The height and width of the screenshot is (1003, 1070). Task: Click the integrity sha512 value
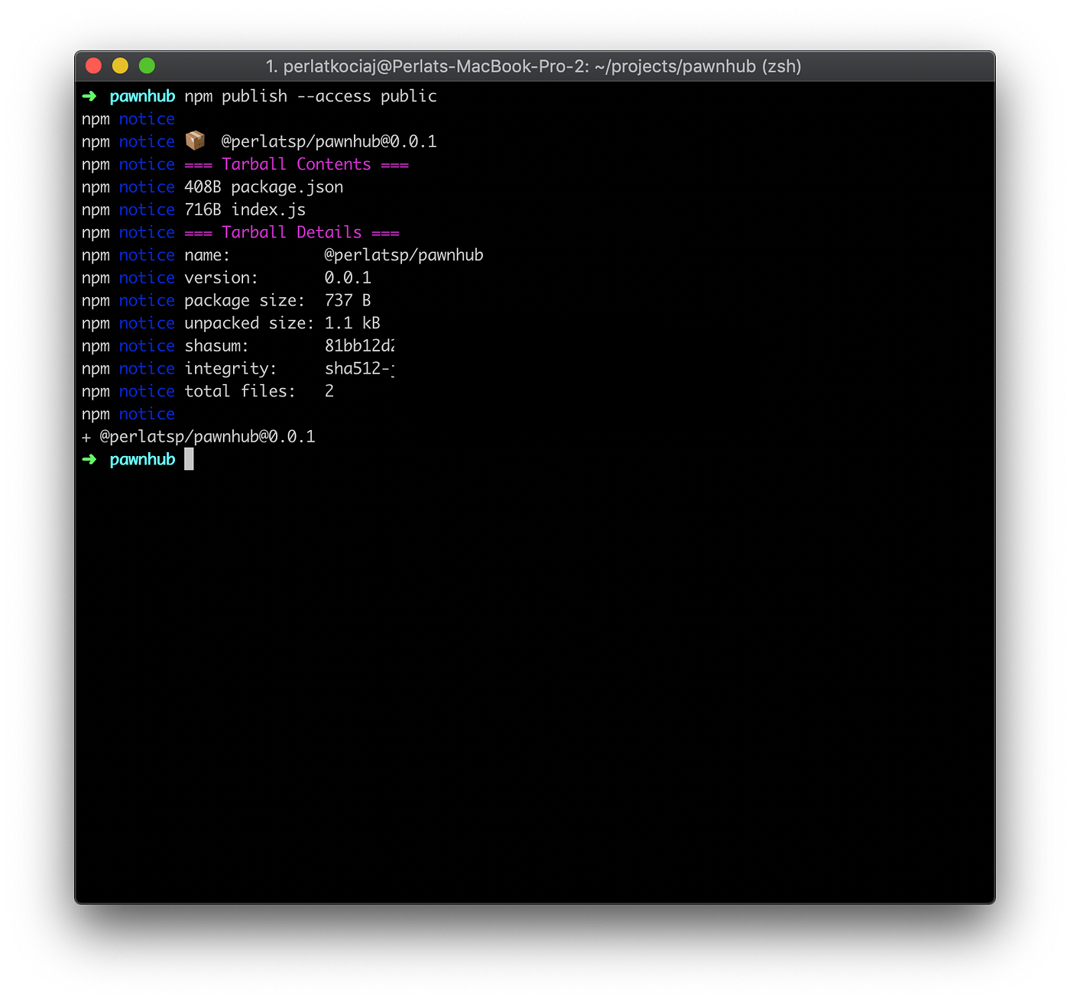point(358,368)
